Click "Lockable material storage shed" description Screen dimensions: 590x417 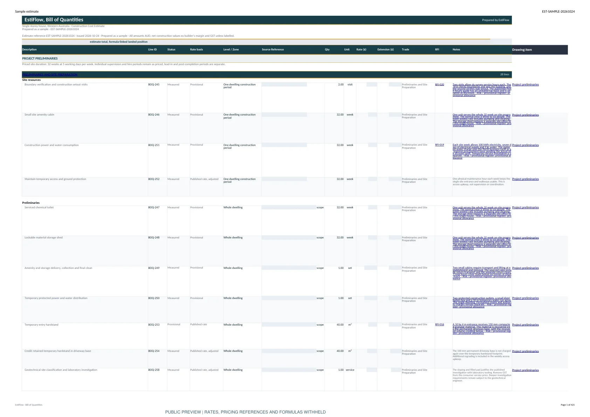(43, 237)
